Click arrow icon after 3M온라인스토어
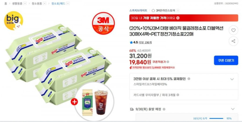 (178, 10)
